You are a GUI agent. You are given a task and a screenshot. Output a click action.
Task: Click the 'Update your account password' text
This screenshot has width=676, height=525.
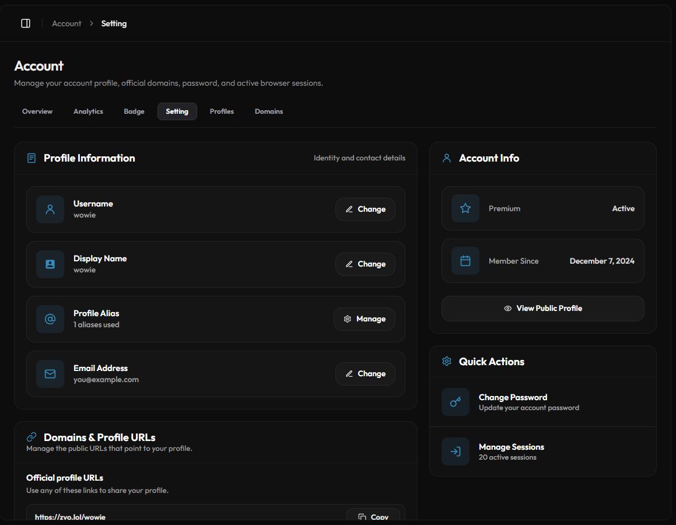528,407
